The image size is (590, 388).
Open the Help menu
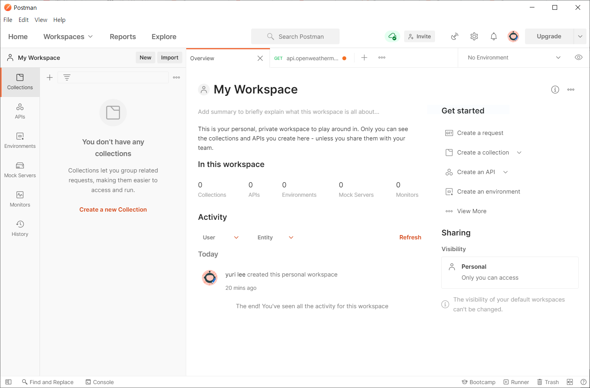coord(59,20)
